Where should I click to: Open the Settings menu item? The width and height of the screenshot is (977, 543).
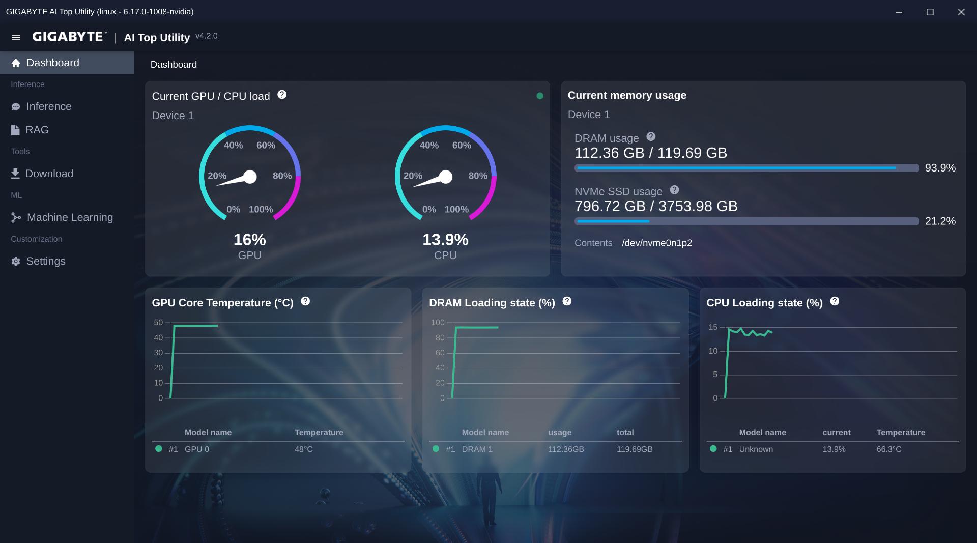point(67,261)
